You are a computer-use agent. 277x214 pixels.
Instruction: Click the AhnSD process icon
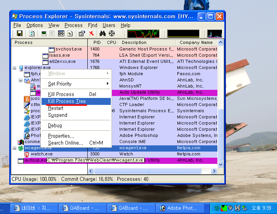(x=27, y=80)
